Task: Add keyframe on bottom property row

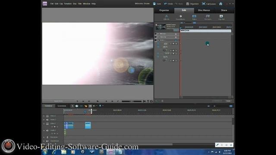Action: pyautogui.click(x=173, y=60)
